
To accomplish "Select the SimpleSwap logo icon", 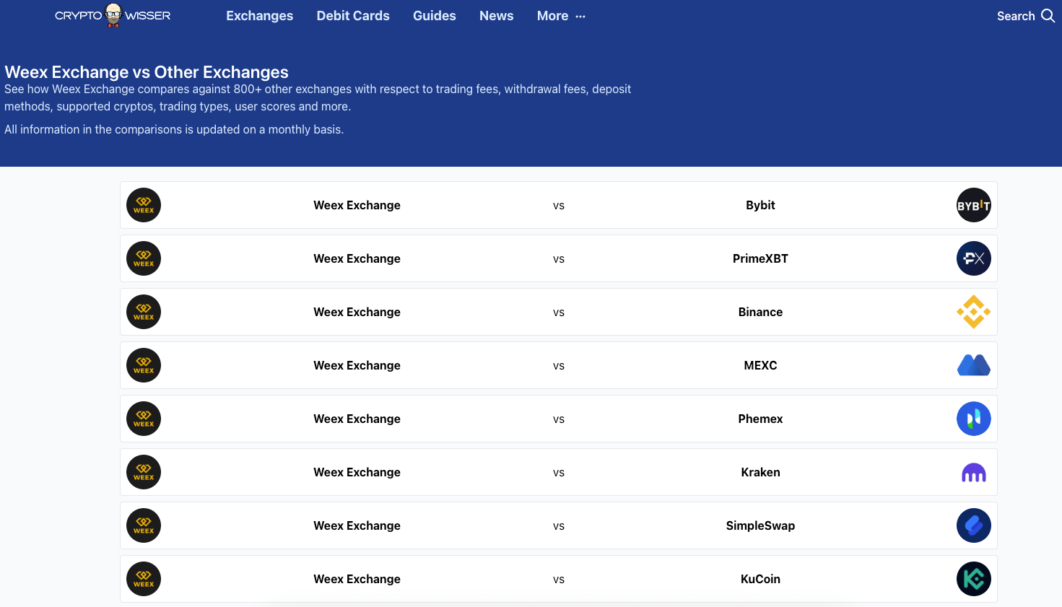I will coord(973,525).
